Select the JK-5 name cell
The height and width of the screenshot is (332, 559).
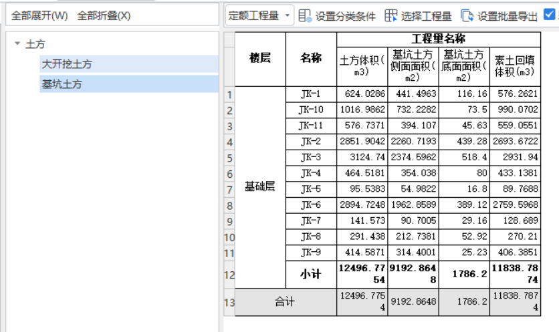pyautogui.click(x=311, y=189)
